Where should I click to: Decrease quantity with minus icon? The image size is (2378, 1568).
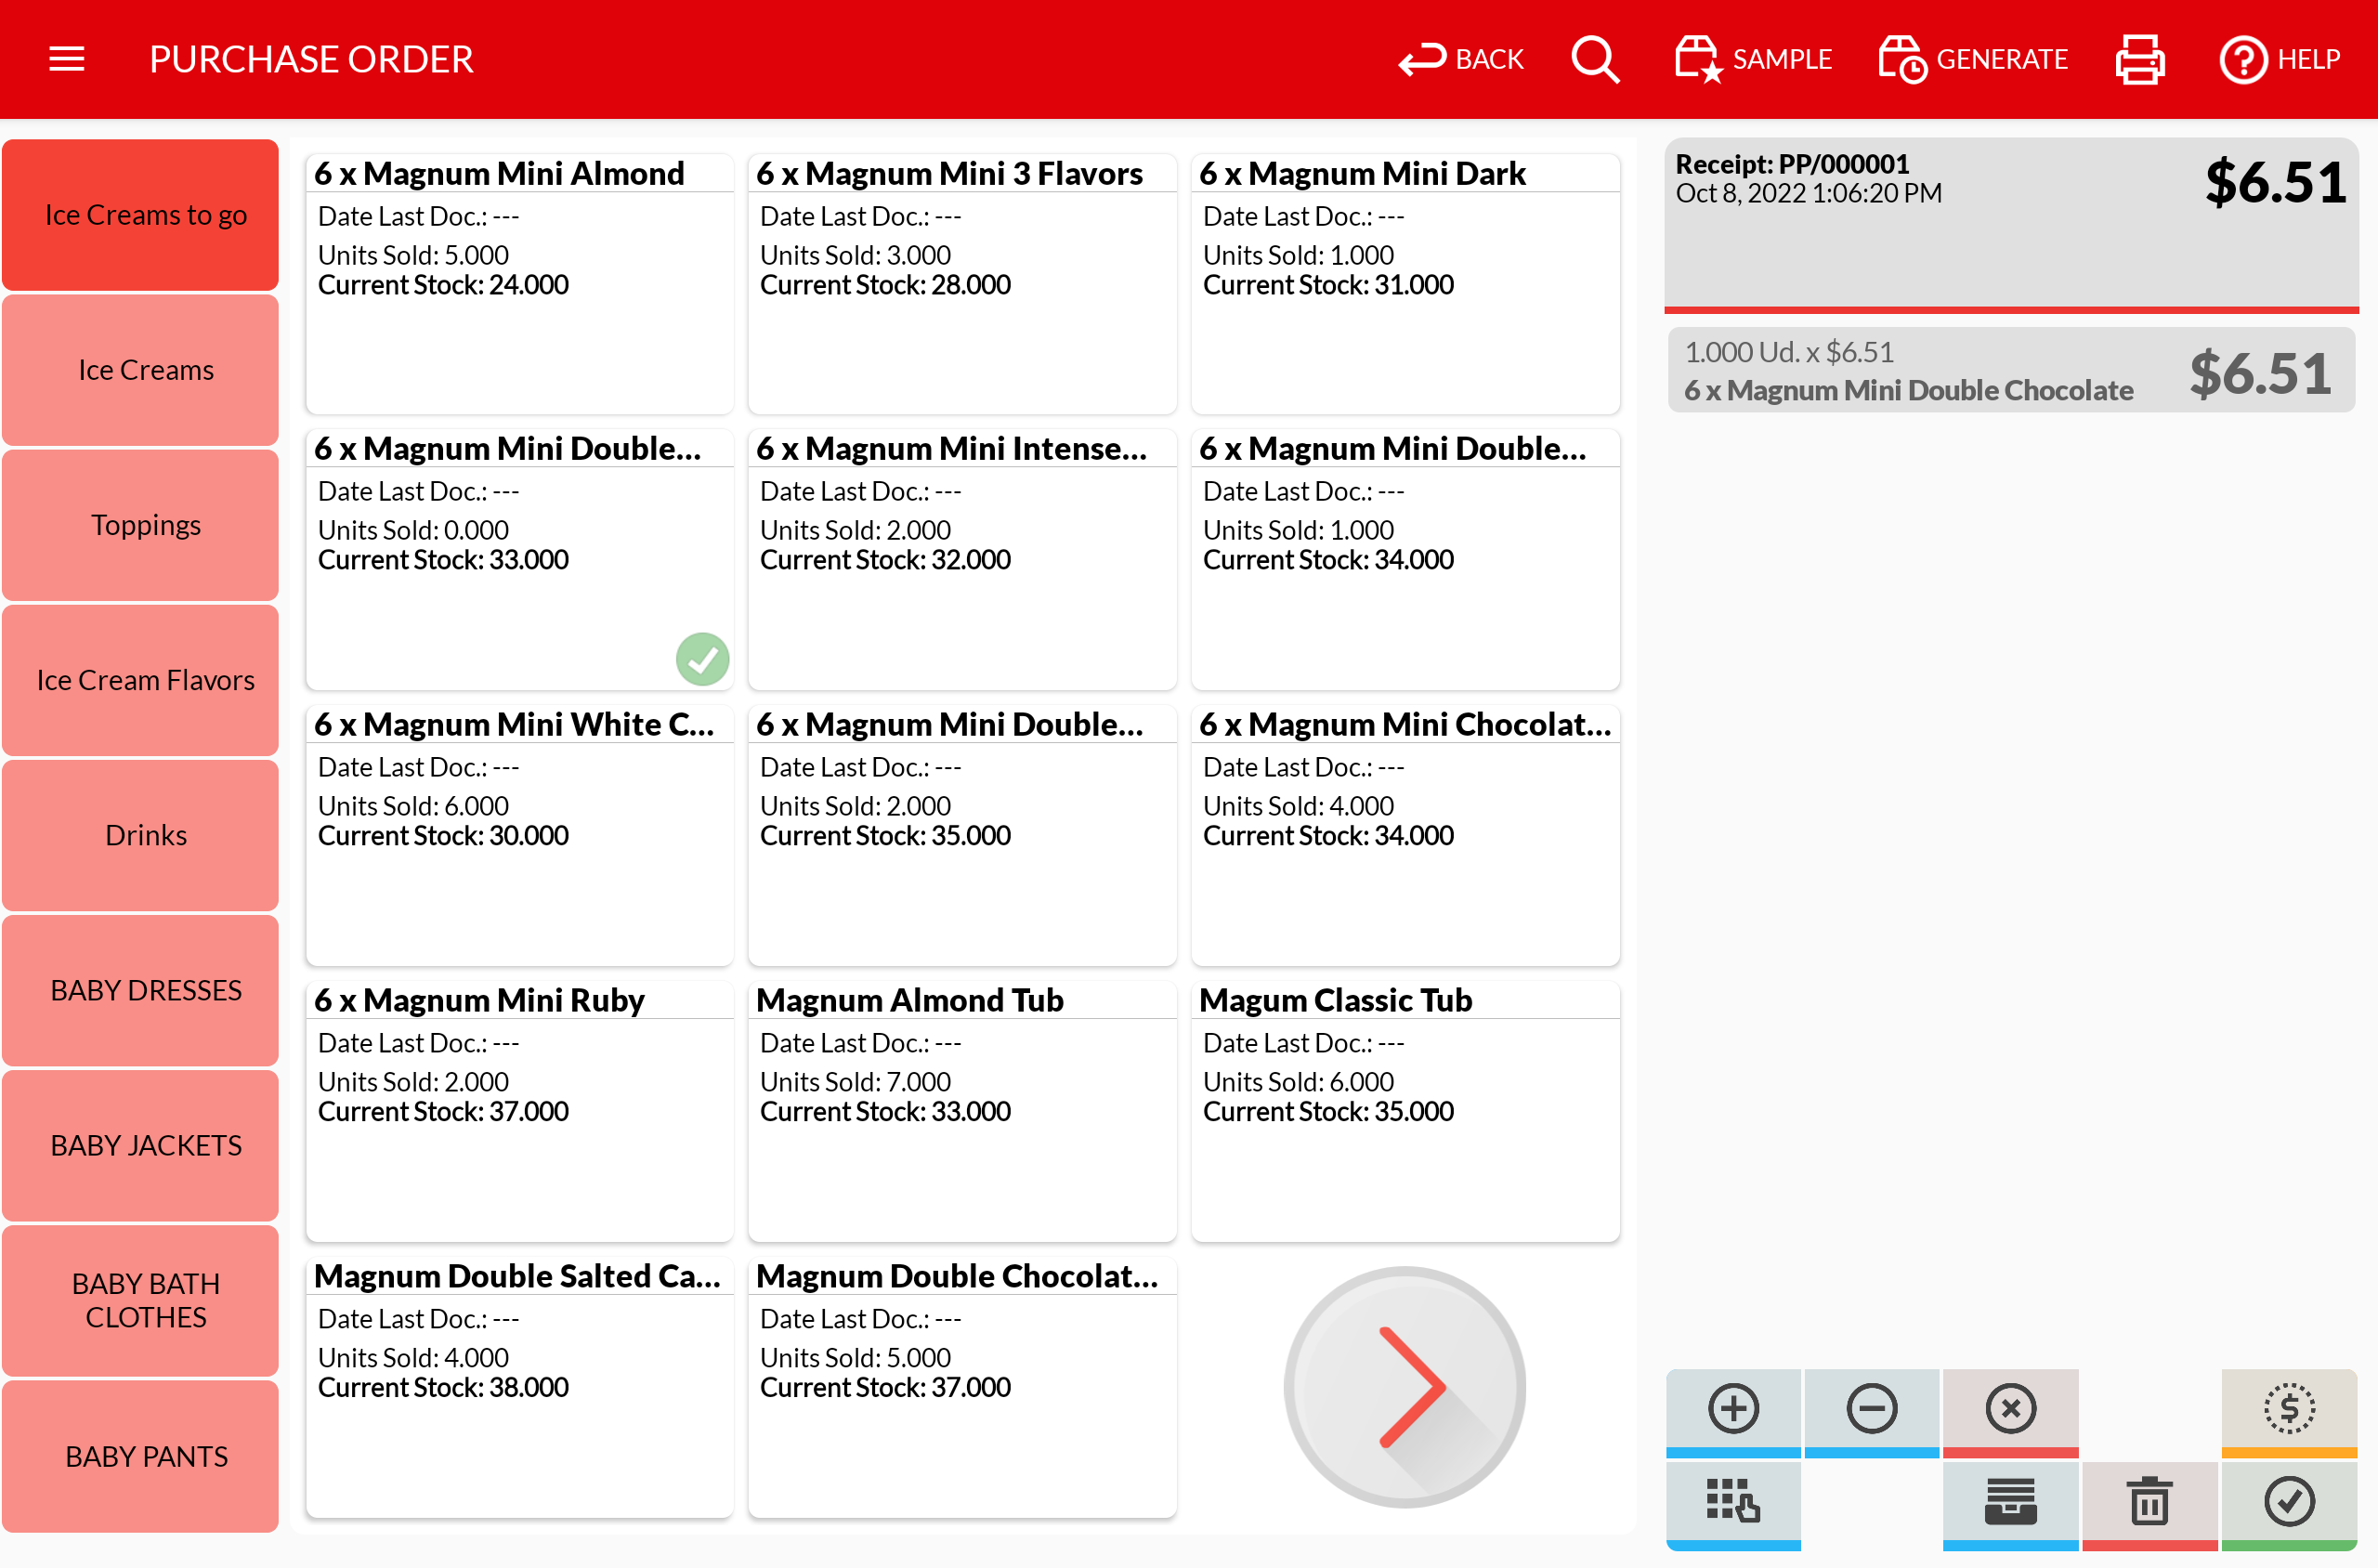[1870, 1409]
